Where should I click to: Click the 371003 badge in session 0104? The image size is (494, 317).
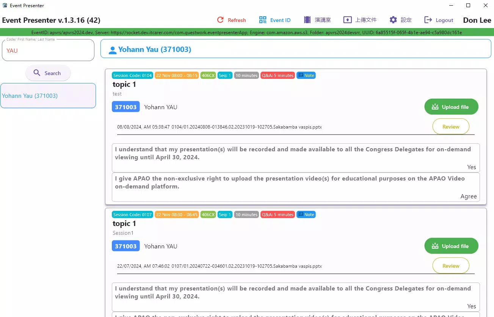click(x=126, y=107)
